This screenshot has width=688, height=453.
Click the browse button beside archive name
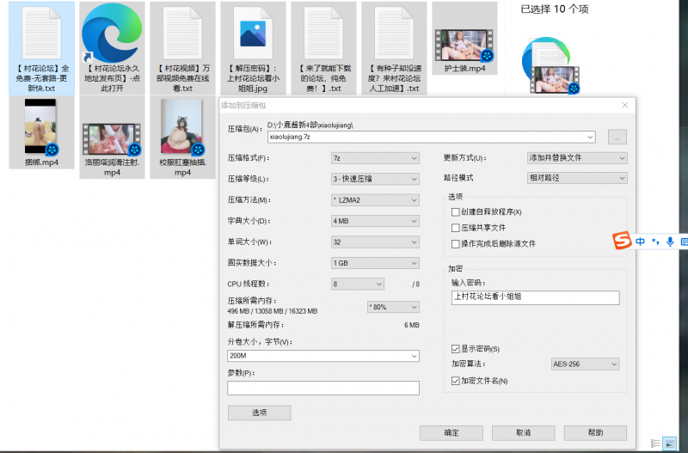click(617, 137)
